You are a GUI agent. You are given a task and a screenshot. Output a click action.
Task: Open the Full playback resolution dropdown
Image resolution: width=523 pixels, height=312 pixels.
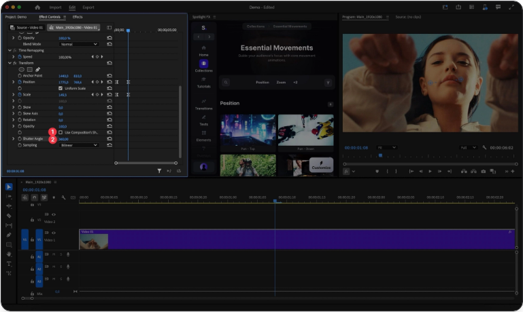469,147
